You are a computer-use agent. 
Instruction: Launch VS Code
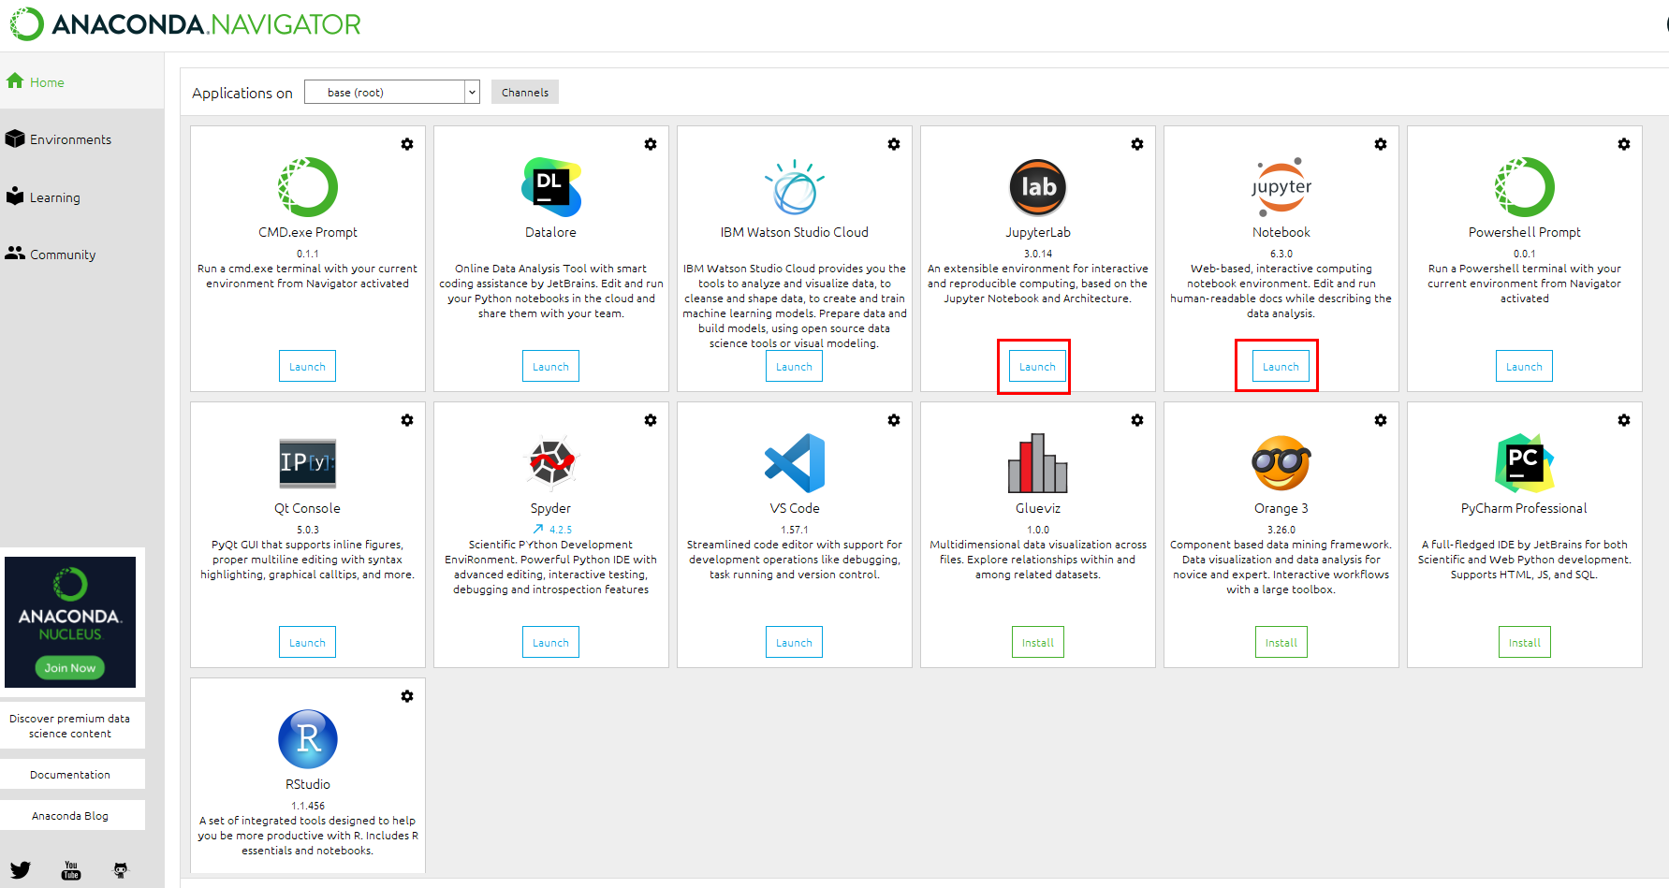(x=795, y=642)
